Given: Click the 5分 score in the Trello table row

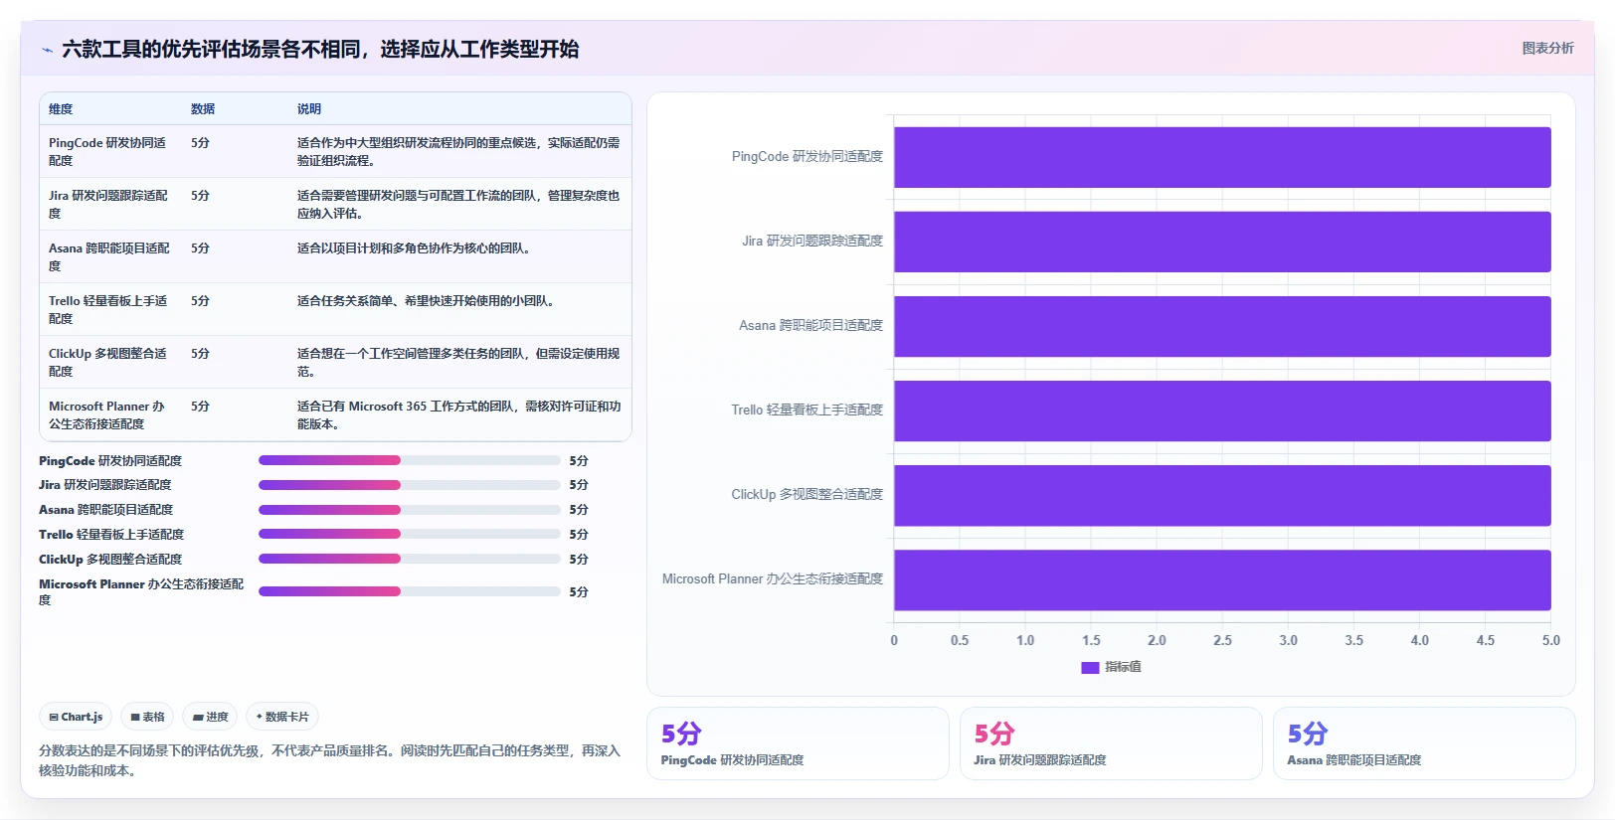Looking at the screenshot, I should [201, 301].
